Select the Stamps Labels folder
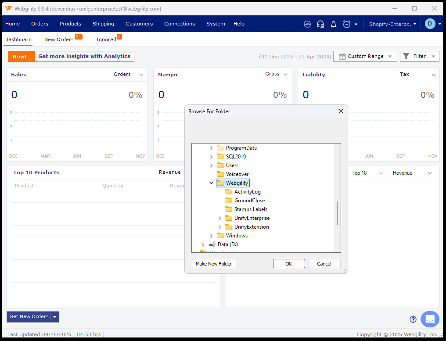 [250, 209]
